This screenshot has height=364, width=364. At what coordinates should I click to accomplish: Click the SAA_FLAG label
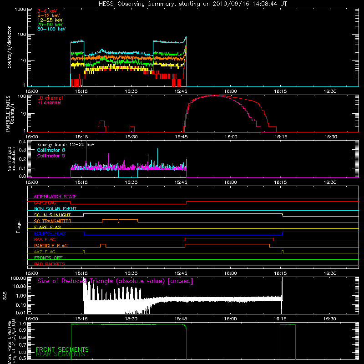pos(45,239)
